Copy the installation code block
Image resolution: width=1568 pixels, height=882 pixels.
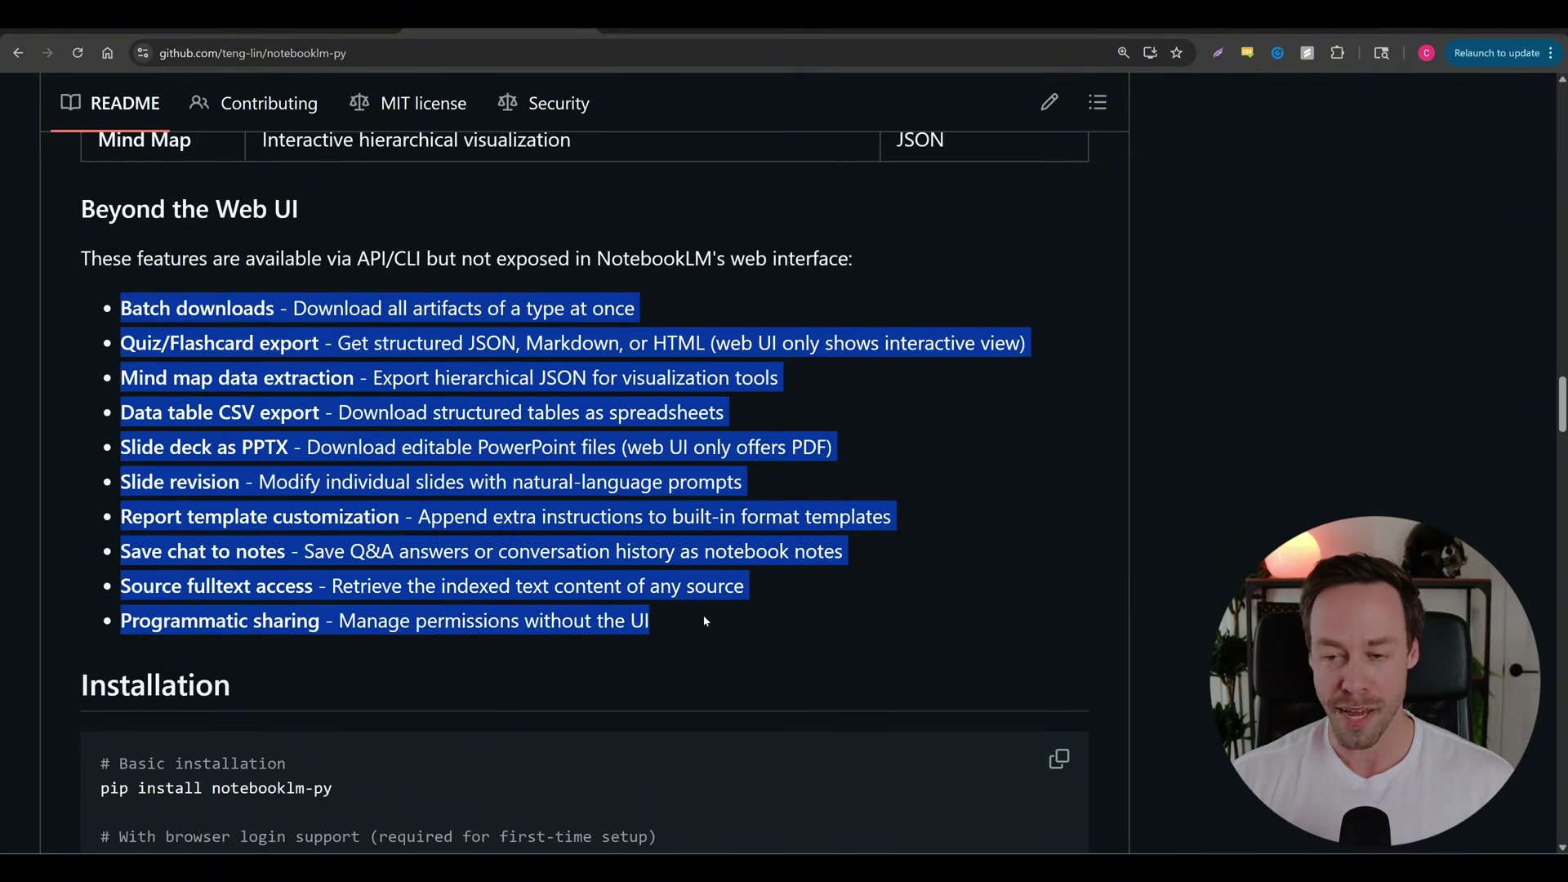click(x=1059, y=759)
